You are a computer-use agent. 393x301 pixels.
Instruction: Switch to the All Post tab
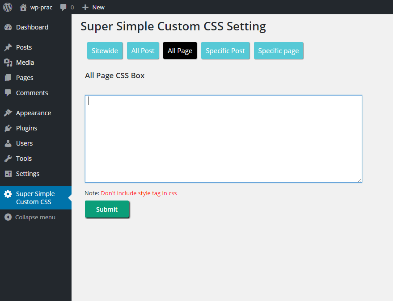click(x=143, y=50)
